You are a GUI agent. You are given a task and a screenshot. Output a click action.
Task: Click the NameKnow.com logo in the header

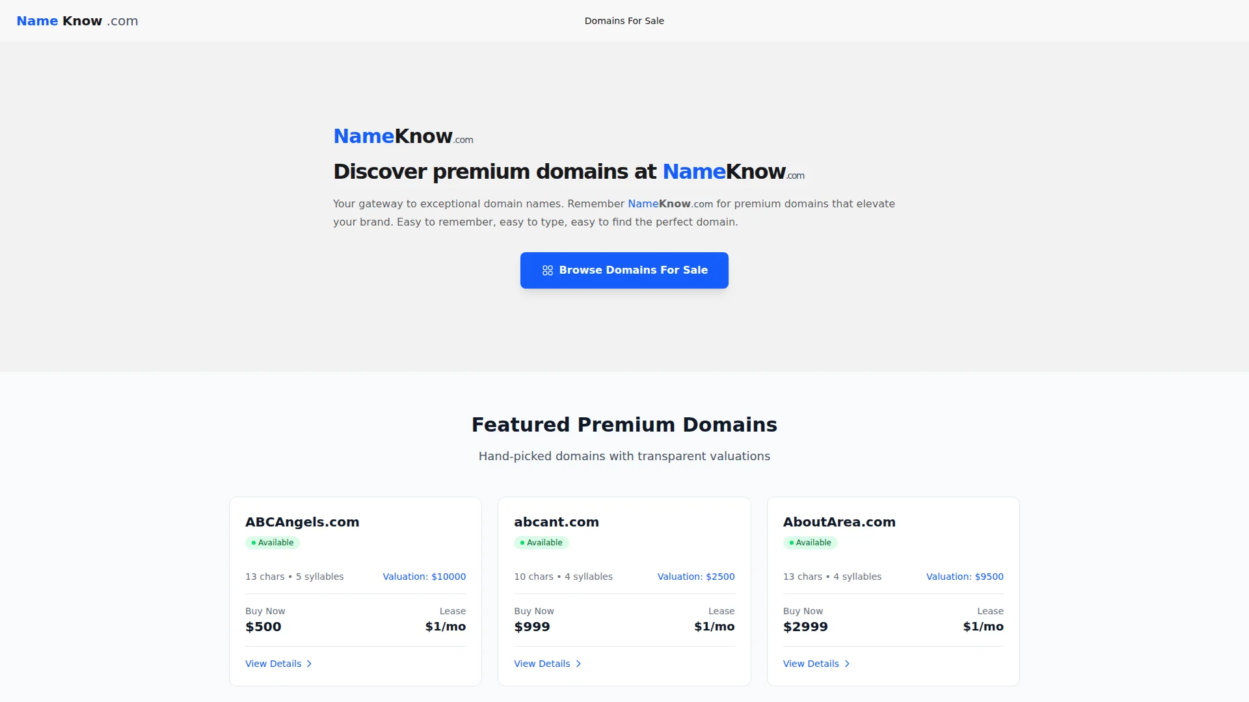tap(76, 20)
